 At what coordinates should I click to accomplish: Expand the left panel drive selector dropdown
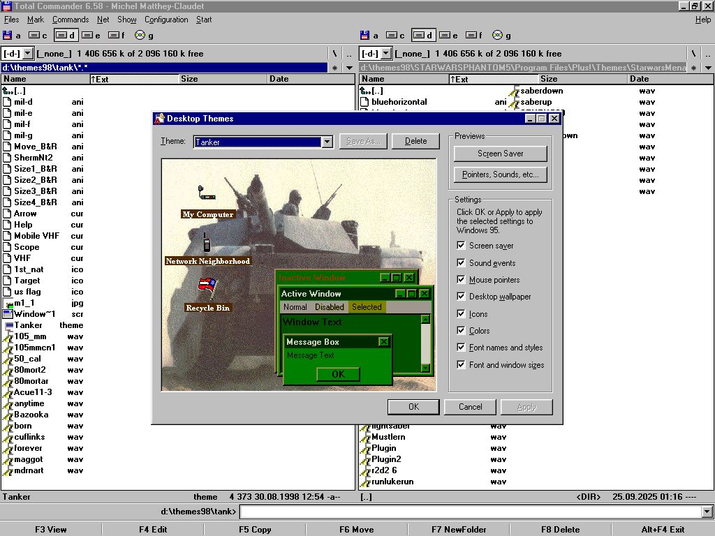(x=28, y=54)
